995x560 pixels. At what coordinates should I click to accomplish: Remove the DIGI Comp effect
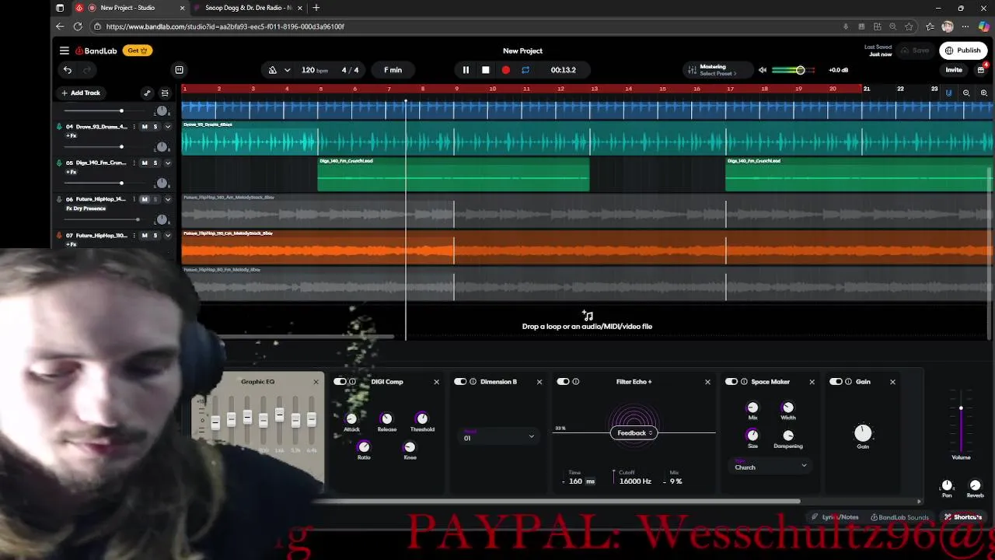436,382
